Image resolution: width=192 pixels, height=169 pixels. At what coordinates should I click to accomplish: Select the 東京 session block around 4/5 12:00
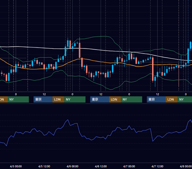pyautogui.click(x=43, y=99)
